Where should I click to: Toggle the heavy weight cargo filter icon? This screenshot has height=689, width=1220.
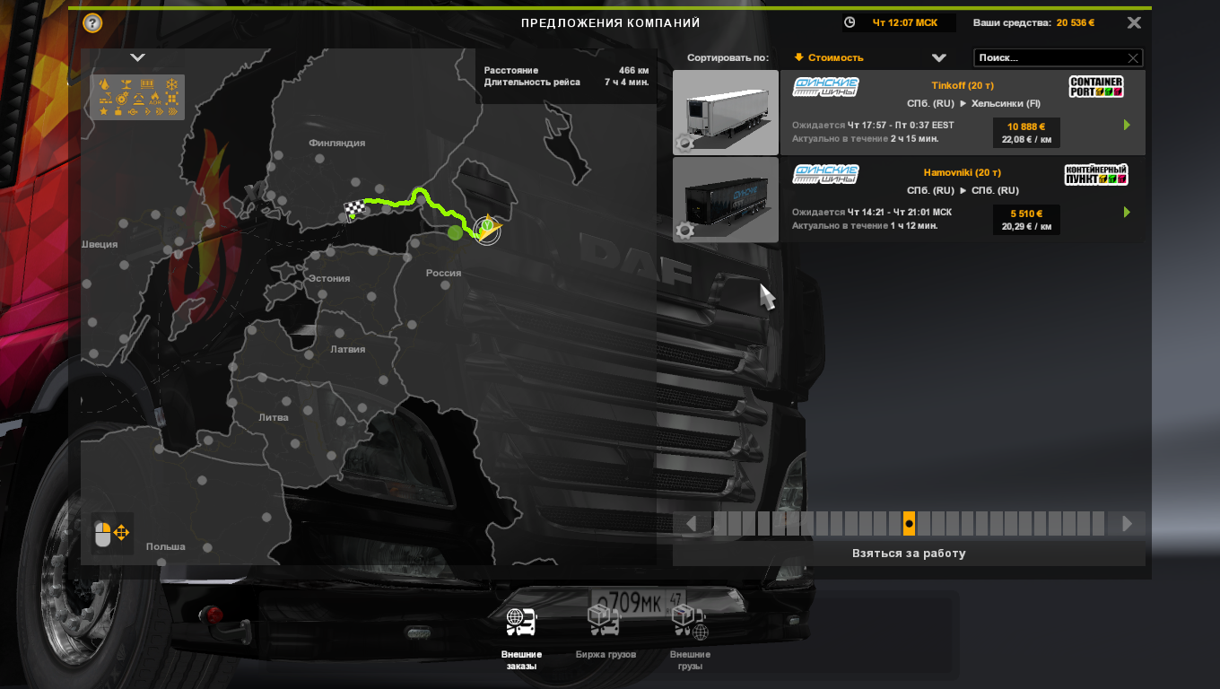[118, 111]
